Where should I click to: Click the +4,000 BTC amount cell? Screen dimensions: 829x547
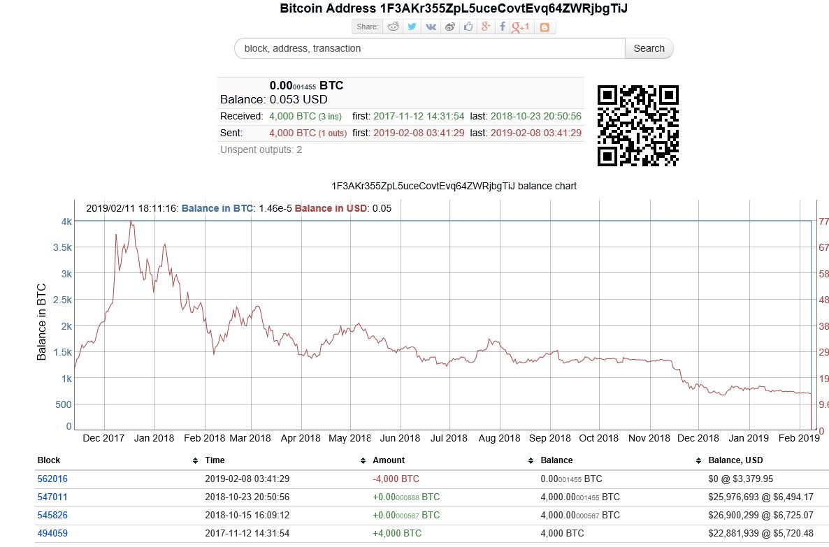pos(397,533)
